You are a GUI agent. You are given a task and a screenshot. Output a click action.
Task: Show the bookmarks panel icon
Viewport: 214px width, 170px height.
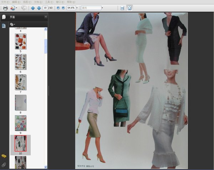[x=4, y=26]
